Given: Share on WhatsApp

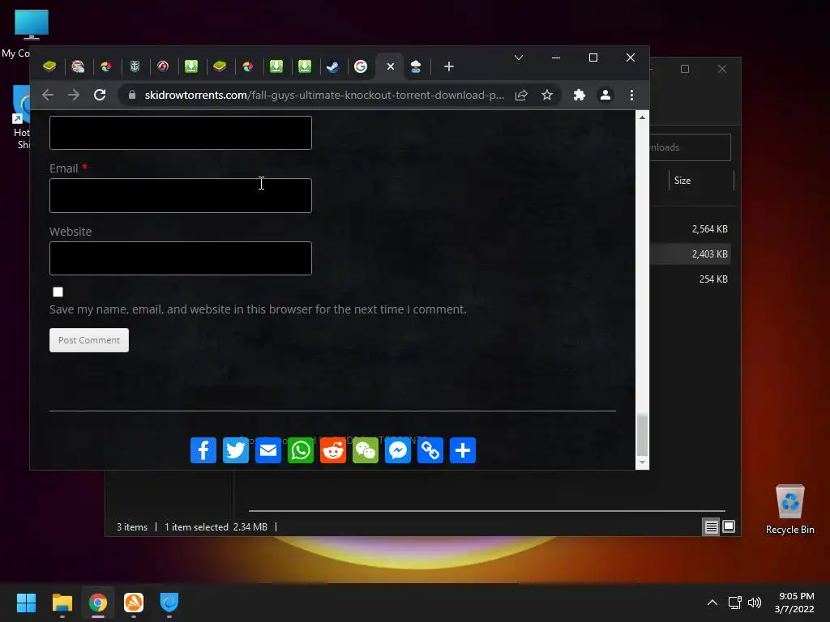Looking at the screenshot, I should coord(301,450).
